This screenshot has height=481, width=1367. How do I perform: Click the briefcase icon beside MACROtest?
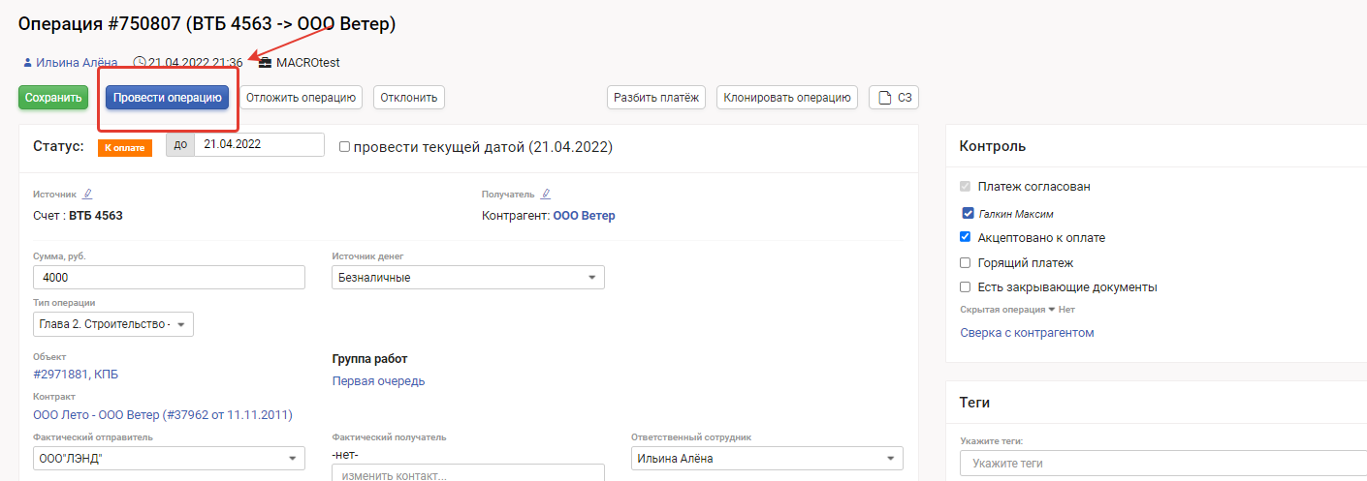266,63
